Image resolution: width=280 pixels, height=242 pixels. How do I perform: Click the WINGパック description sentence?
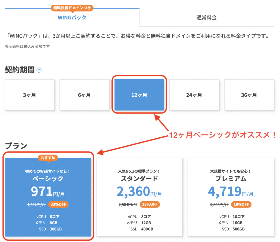coord(138,36)
